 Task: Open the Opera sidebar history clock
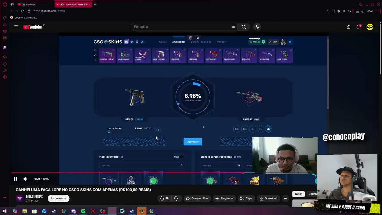(x=5, y=64)
